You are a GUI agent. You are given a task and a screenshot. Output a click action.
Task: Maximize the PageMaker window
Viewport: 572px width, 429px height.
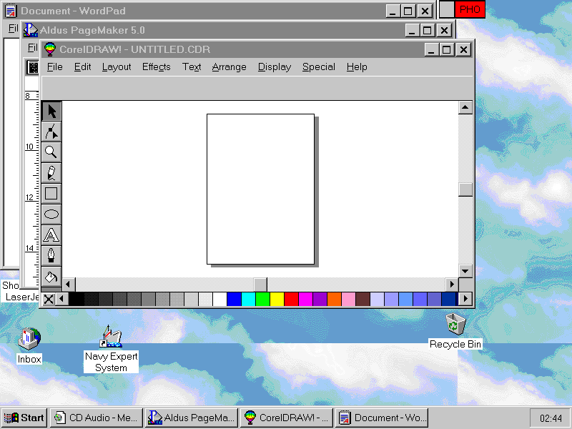(x=427, y=30)
